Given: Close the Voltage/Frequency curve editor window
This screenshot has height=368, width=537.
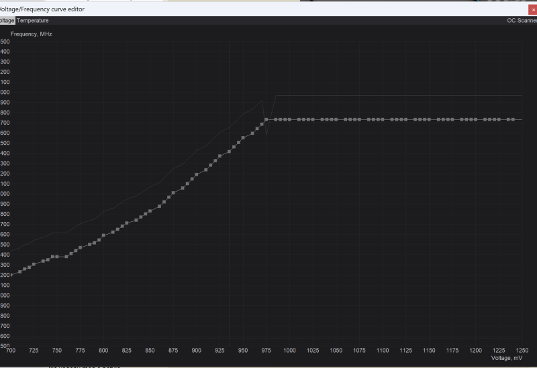Looking at the screenshot, I should click(533, 9).
